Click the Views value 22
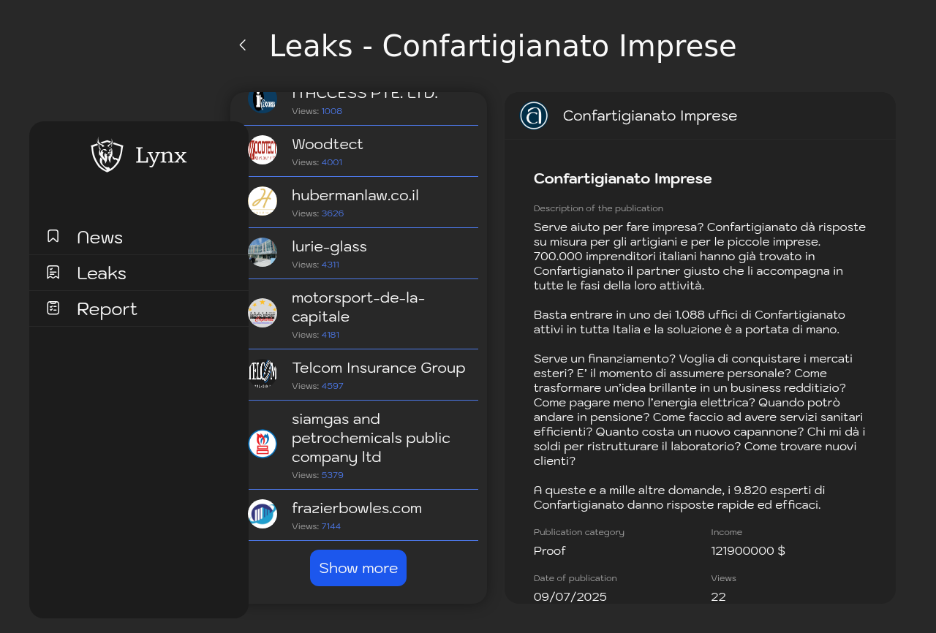This screenshot has width=936, height=633. [x=719, y=596]
